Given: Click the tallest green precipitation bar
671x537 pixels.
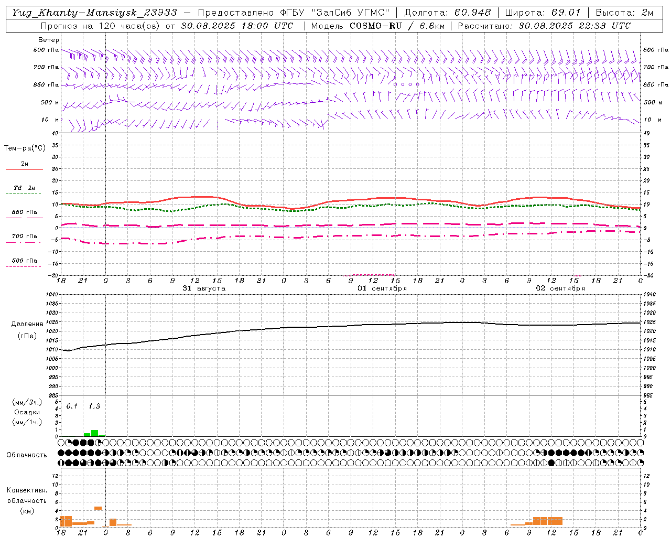Looking at the screenshot, I should tap(94, 433).
